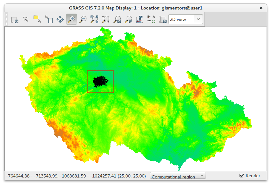
Task: Click the Save display to file icon
Action: 162,19
